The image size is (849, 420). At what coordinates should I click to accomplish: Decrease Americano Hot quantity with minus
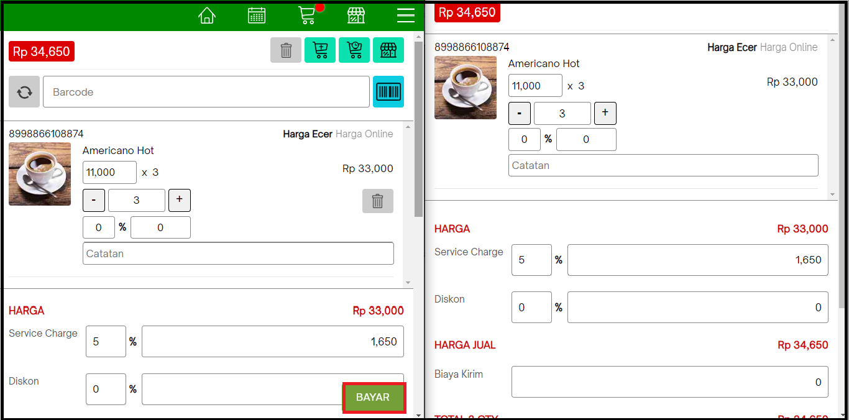[x=93, y=200]
